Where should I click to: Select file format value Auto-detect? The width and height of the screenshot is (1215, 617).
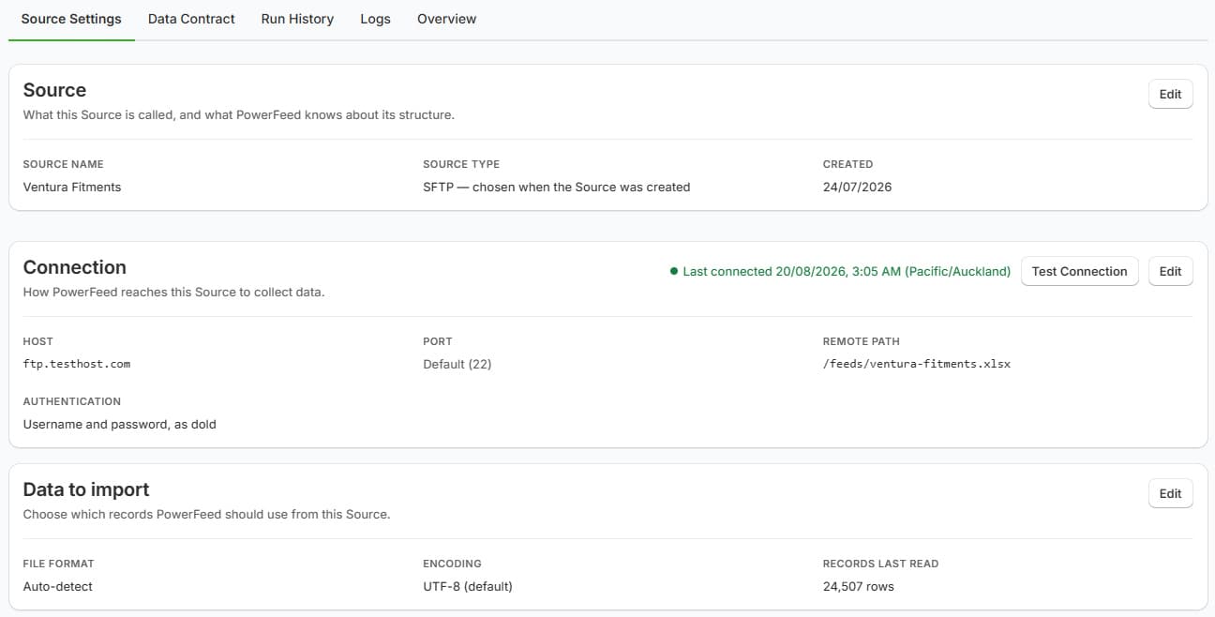coord(57,586)
